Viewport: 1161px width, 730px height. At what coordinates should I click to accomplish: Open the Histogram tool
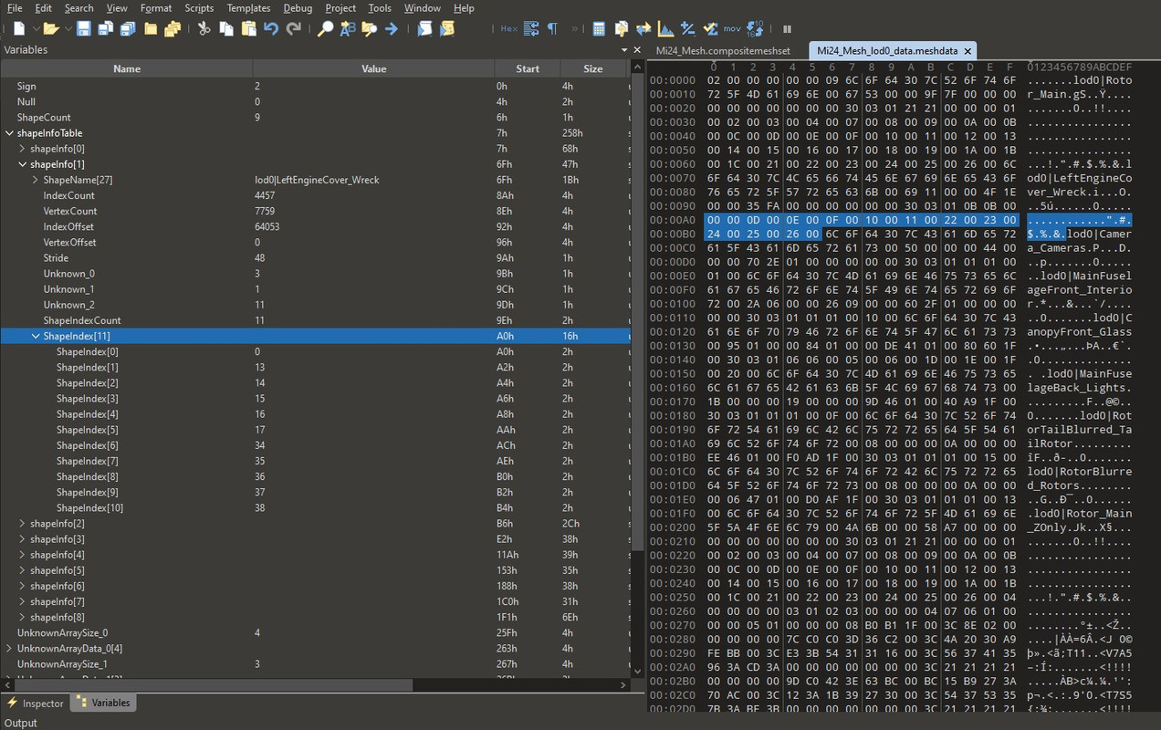click(x=665, y=29)
